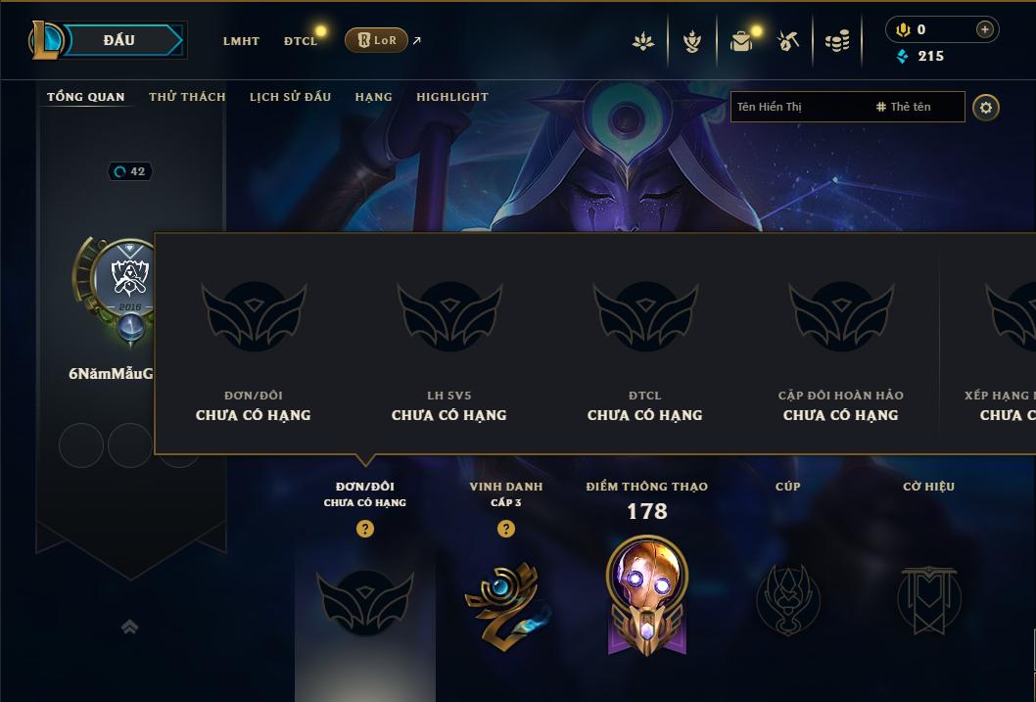
Task: Open the Store coins icon
Action: [x=837, y=41]
